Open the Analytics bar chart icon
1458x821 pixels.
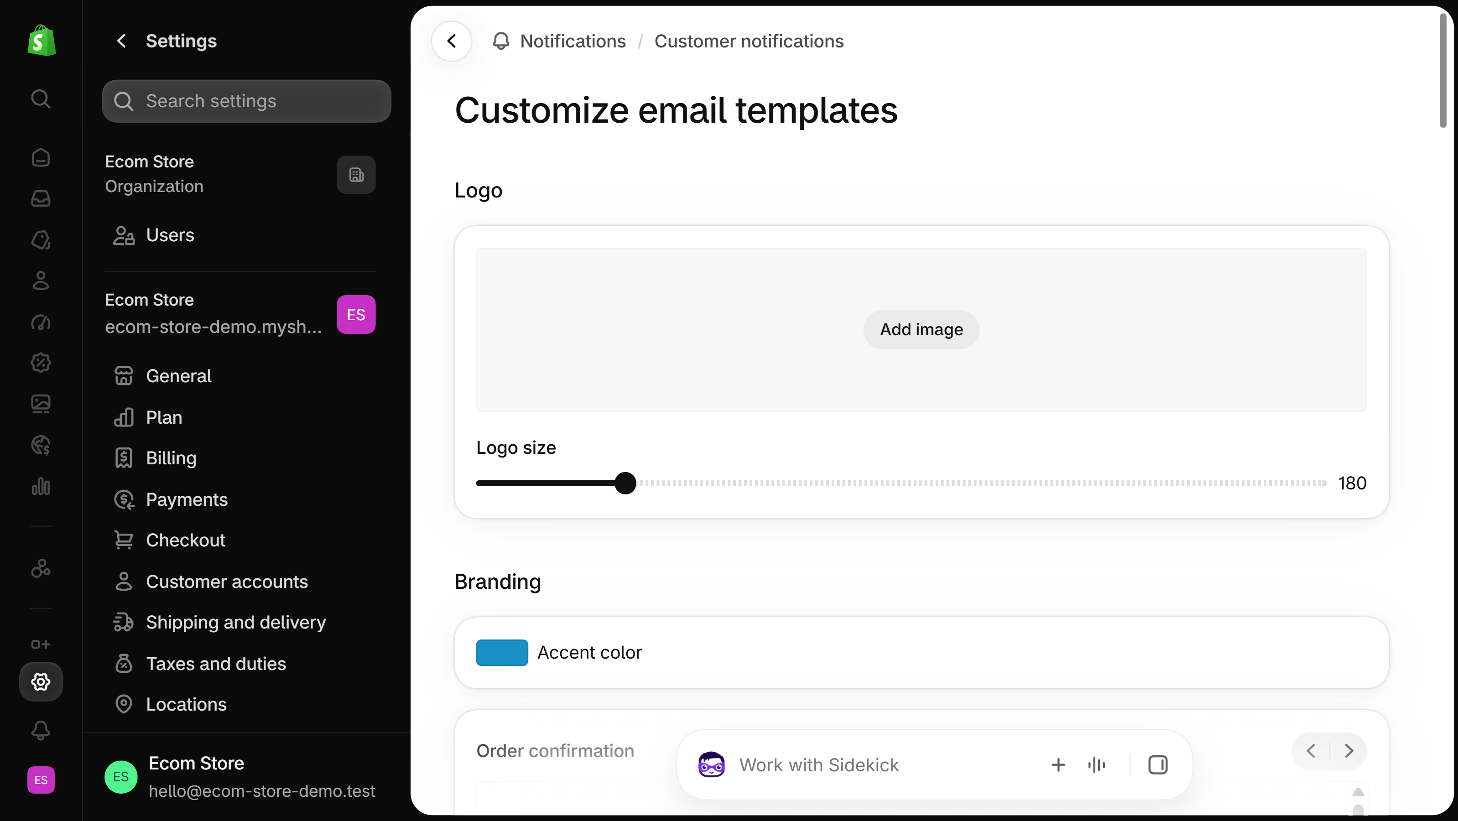[41, 486]
